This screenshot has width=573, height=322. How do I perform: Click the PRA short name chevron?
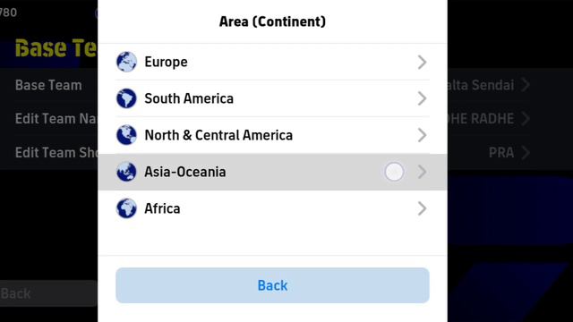pos(526,152)
